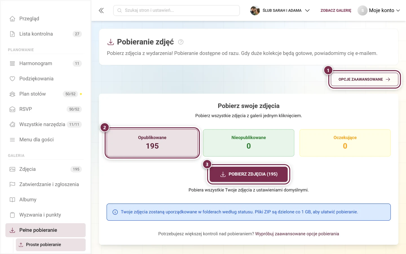Expand the Moje konto menu
The height and width of the screenshot is (254, 406).
pyautogui.click(x=379, y=10)
